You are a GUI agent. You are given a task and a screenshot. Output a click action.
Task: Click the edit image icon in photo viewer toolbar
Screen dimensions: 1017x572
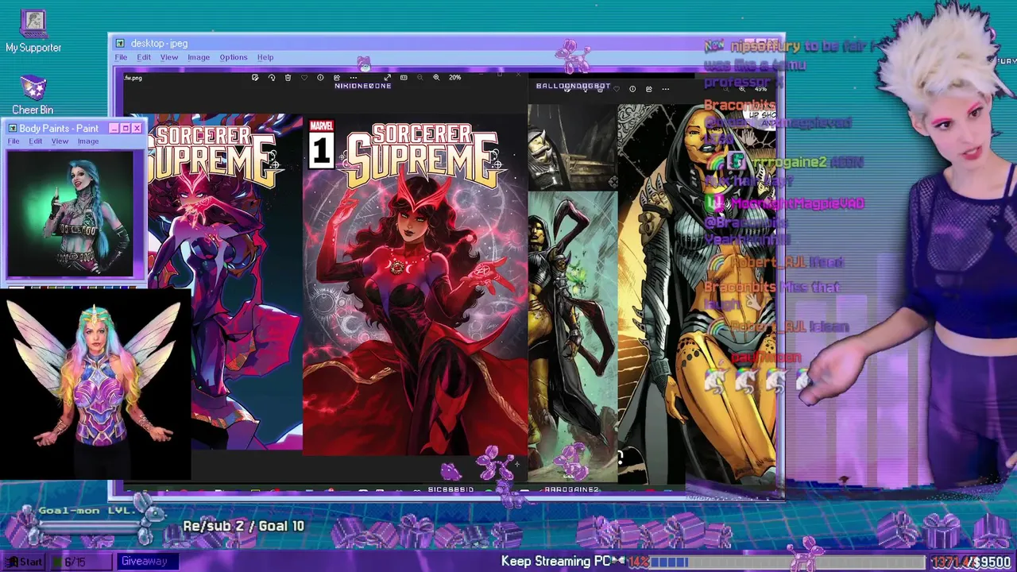tap(255, 77)
